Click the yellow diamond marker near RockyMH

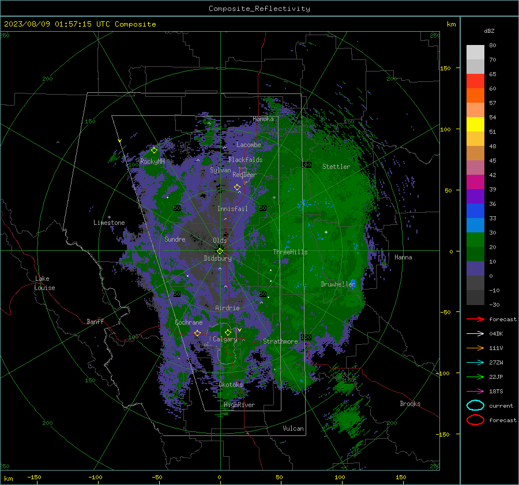[154, 151]
